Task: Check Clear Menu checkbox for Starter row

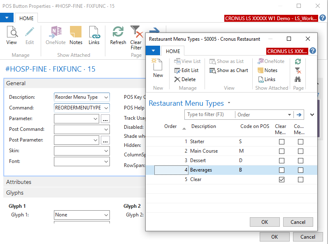Action: coord(281,142)
